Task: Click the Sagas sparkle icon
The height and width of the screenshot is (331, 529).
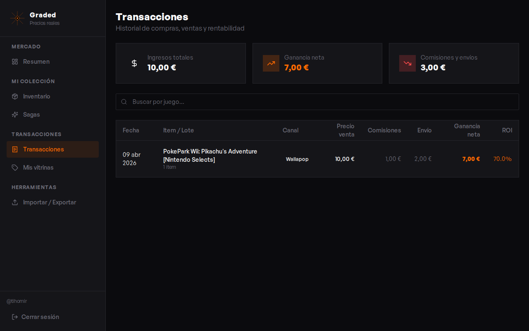Action: [15, 115]
